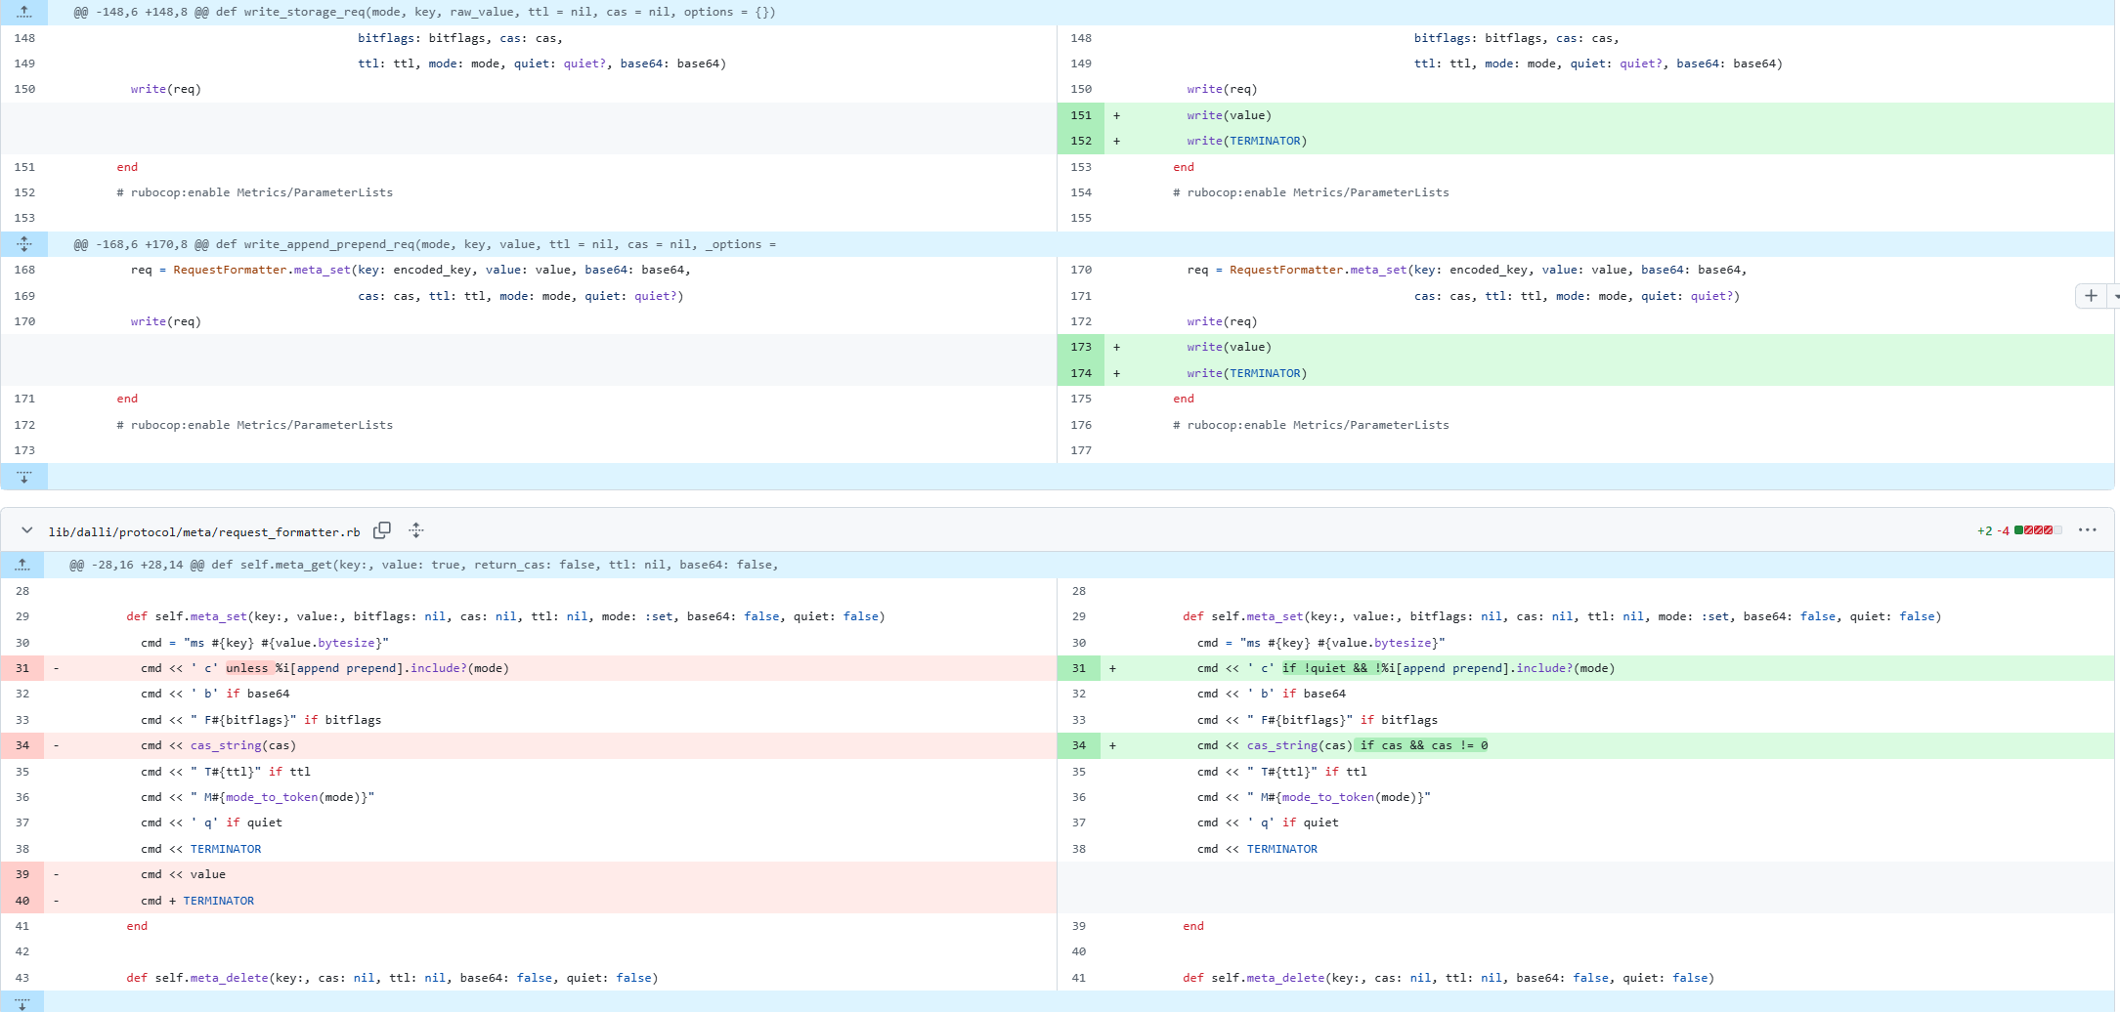Select added line number 174
2120x1012 pixels.
click(1081, 373)
